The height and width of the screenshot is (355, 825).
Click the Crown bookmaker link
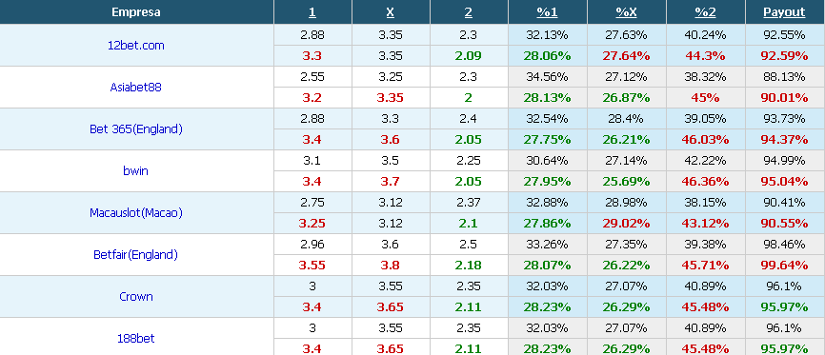click(x=135, y=297)
